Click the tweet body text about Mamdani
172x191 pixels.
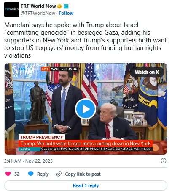[x=85, y=40]
